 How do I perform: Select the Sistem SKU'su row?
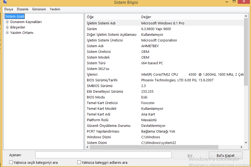click(164, 69)
